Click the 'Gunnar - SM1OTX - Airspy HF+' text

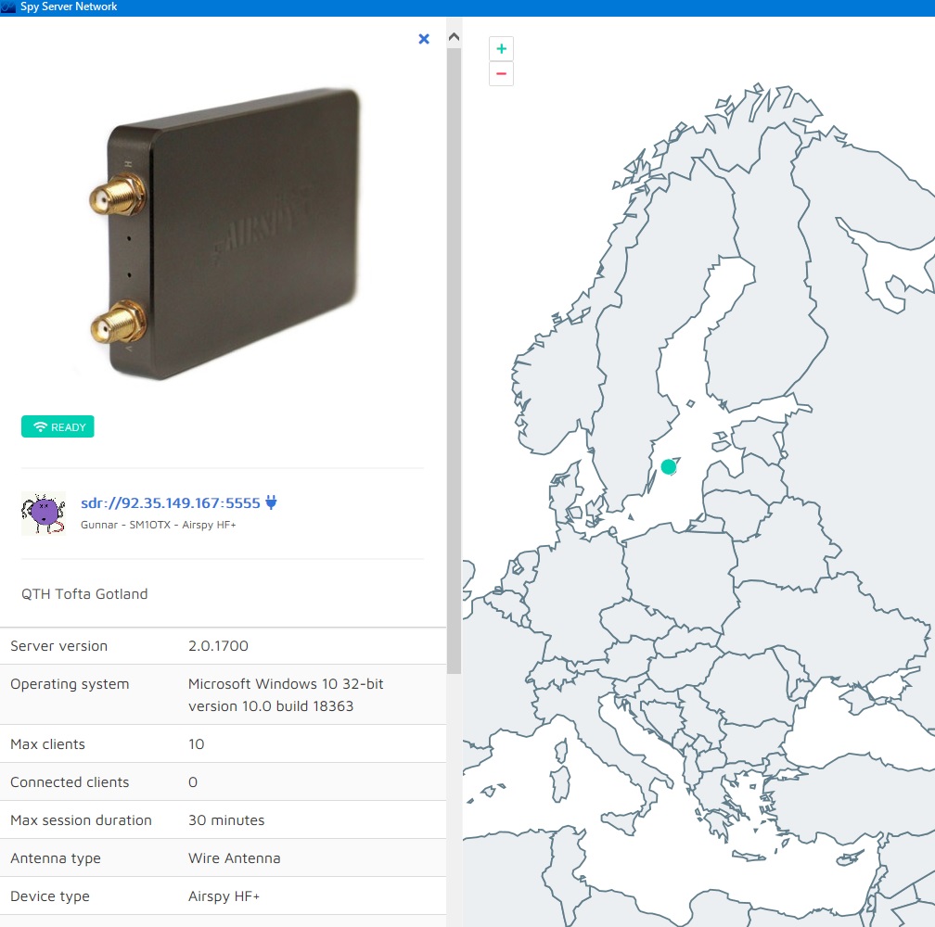pyautogui.click(x=158, y=525)
